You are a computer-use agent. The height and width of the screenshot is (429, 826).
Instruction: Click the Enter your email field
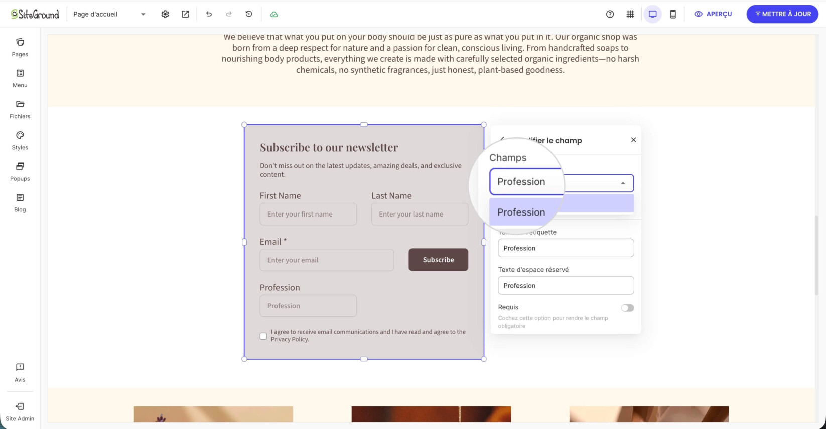coord(327,260)
